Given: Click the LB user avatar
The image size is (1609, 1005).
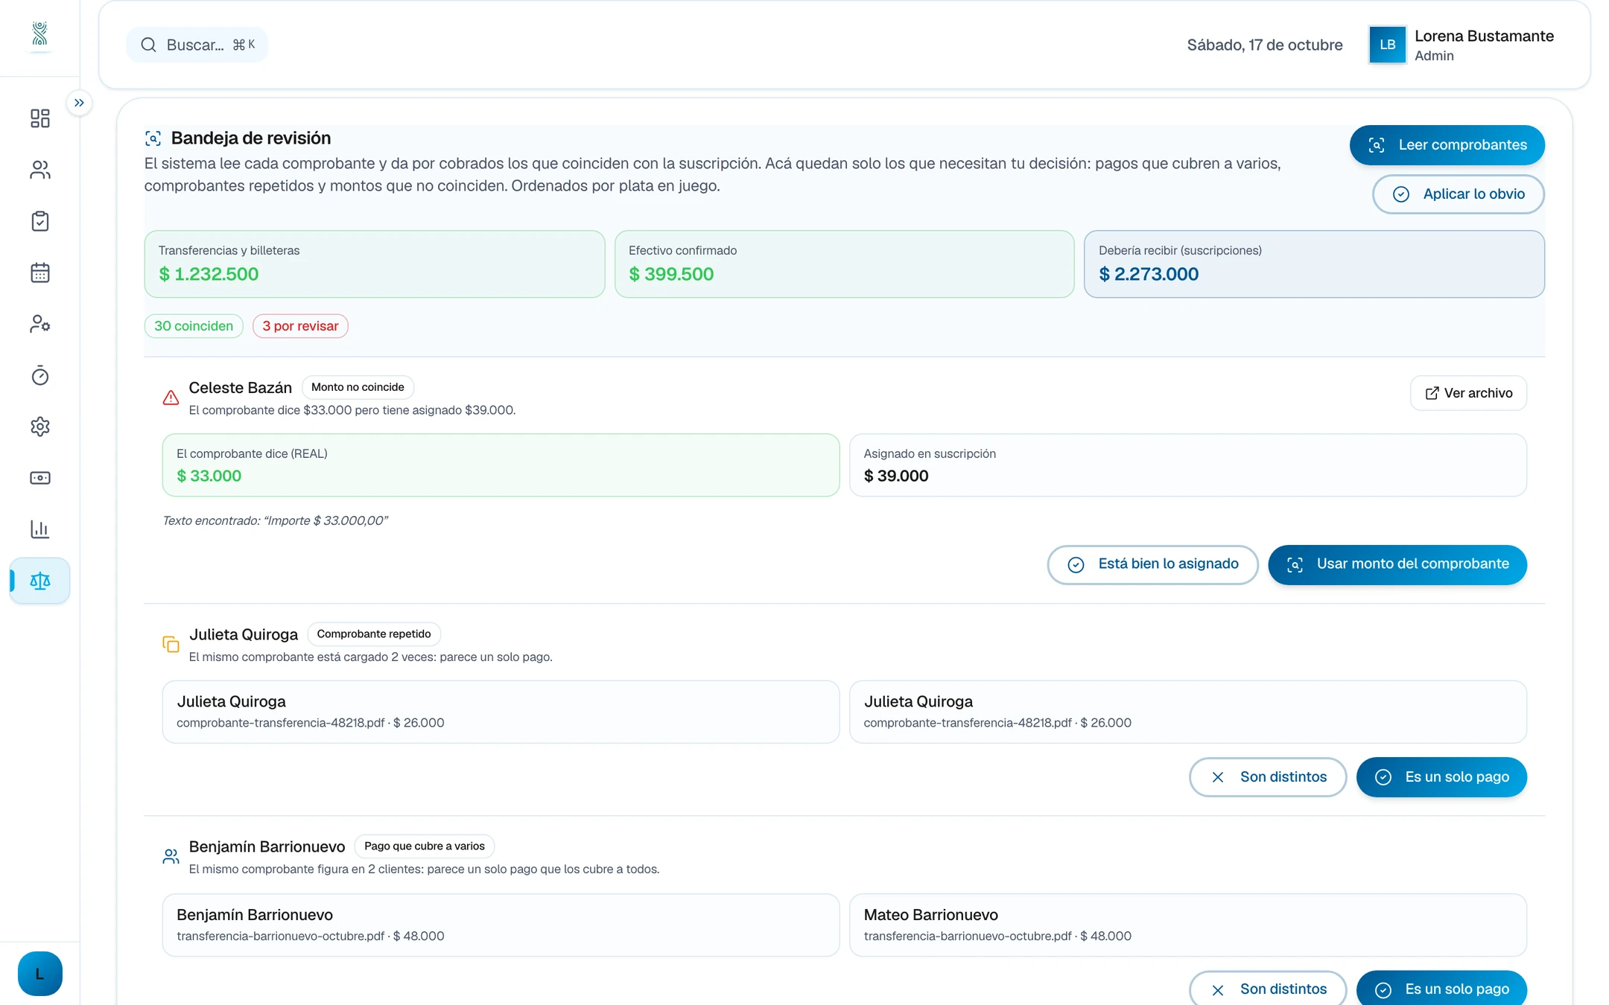Looking at the screenshot, I should coord(1387,45).
